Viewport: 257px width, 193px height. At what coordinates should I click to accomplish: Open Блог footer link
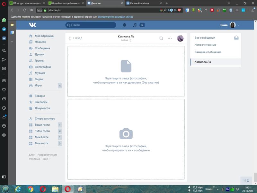[31, 155]
